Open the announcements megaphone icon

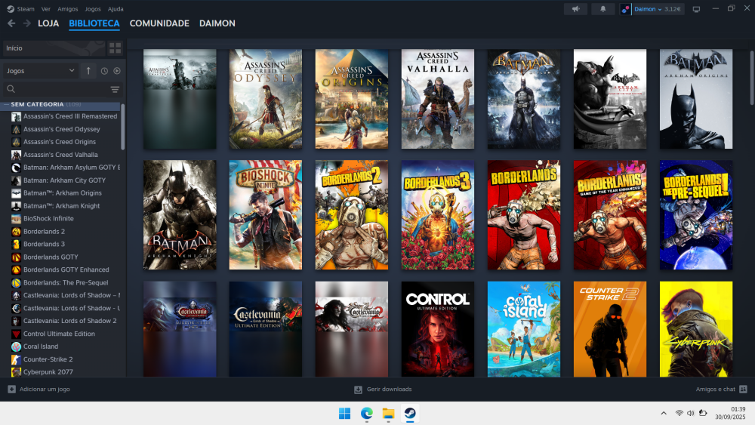point(576,8)
